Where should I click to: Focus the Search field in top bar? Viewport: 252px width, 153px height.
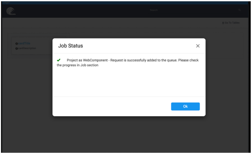pos(154,10)
